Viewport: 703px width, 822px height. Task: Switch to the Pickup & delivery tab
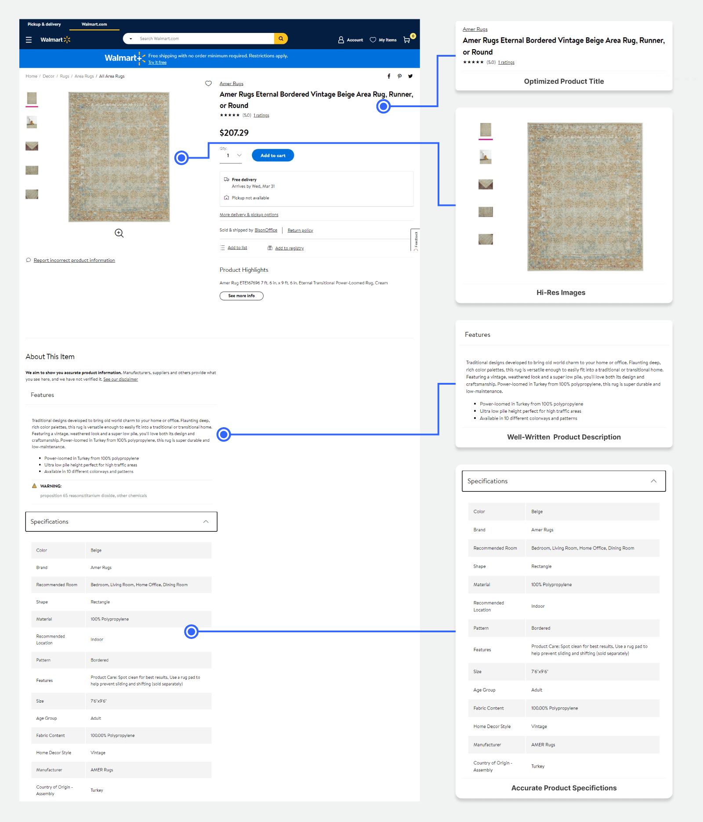pyautogui.click(x=44, y=24)
